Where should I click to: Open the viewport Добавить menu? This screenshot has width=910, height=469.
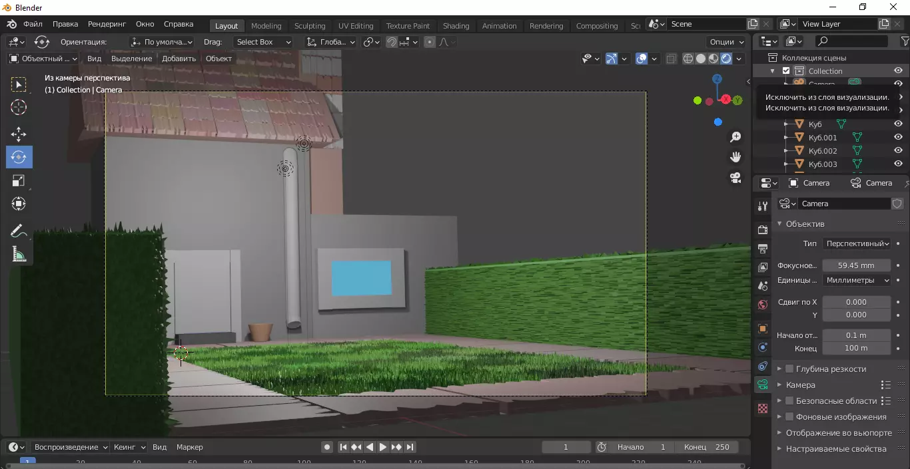point(179,59)
